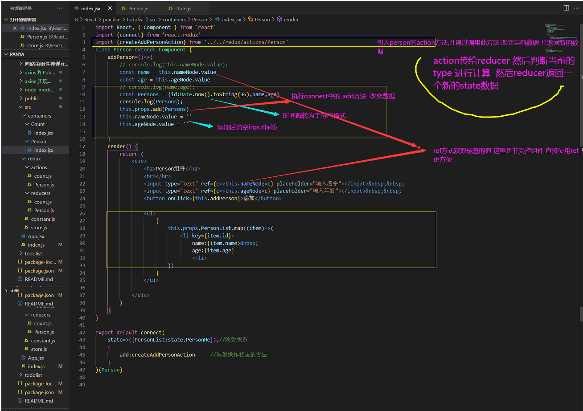583x411 pixels.
Task: Click this.props.add(Persons) on line 12
Action: point(154,109)
